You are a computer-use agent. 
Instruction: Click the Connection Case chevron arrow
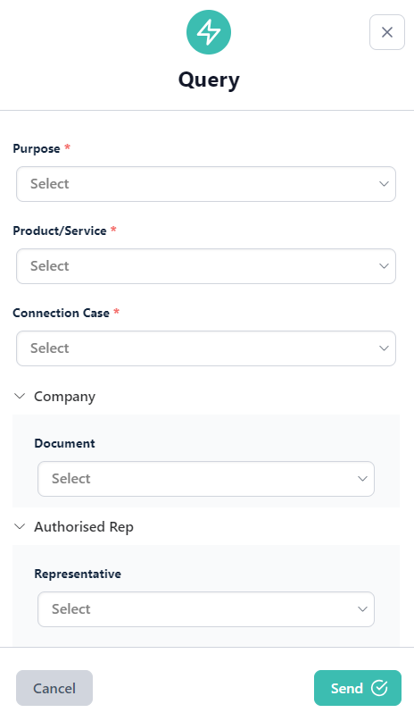(384, 348)
